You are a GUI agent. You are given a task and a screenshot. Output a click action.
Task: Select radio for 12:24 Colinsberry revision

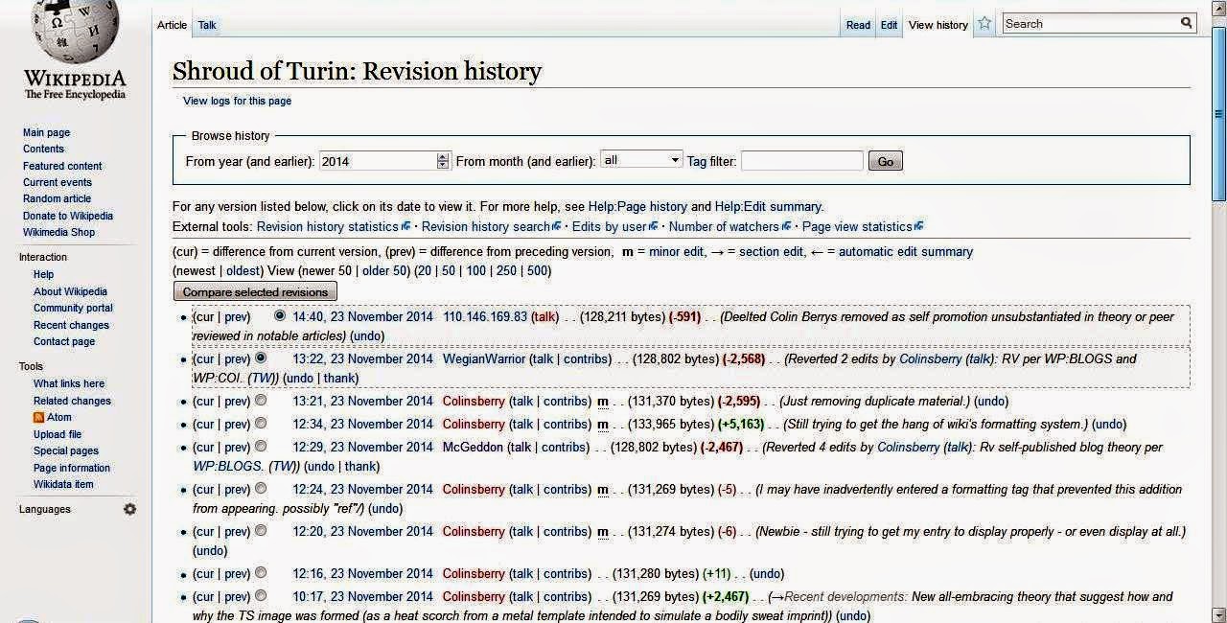[261, 488]
